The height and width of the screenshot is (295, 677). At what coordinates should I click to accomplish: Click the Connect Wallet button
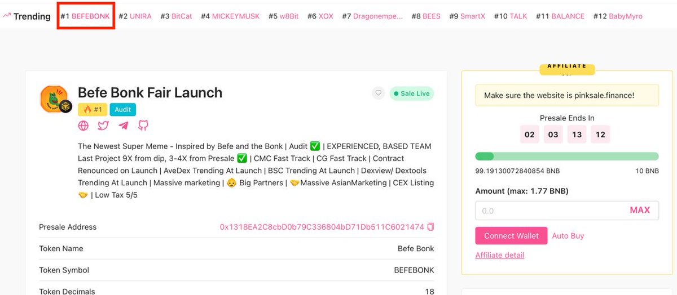[x=511, y=236]
